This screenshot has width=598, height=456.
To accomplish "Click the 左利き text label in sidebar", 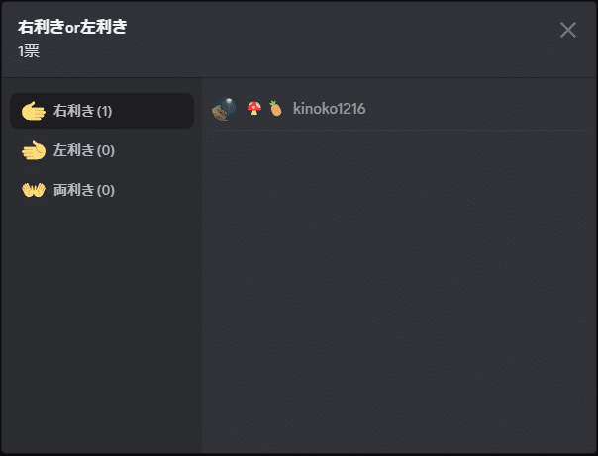I will 74,150.
